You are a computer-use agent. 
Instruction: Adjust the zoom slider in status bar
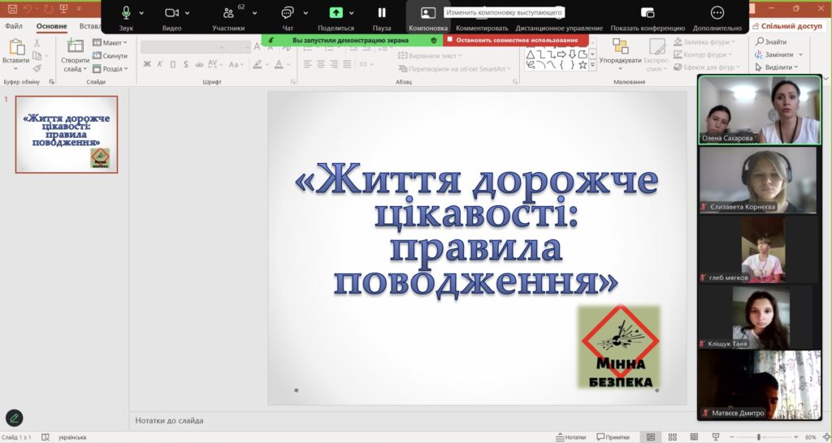pos(759,437)
